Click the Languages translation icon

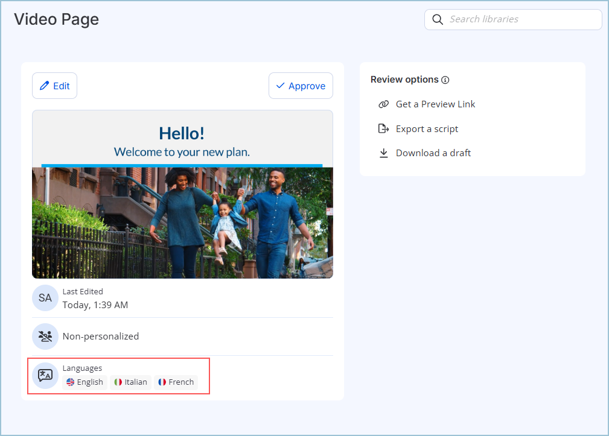tap(45, 375)
